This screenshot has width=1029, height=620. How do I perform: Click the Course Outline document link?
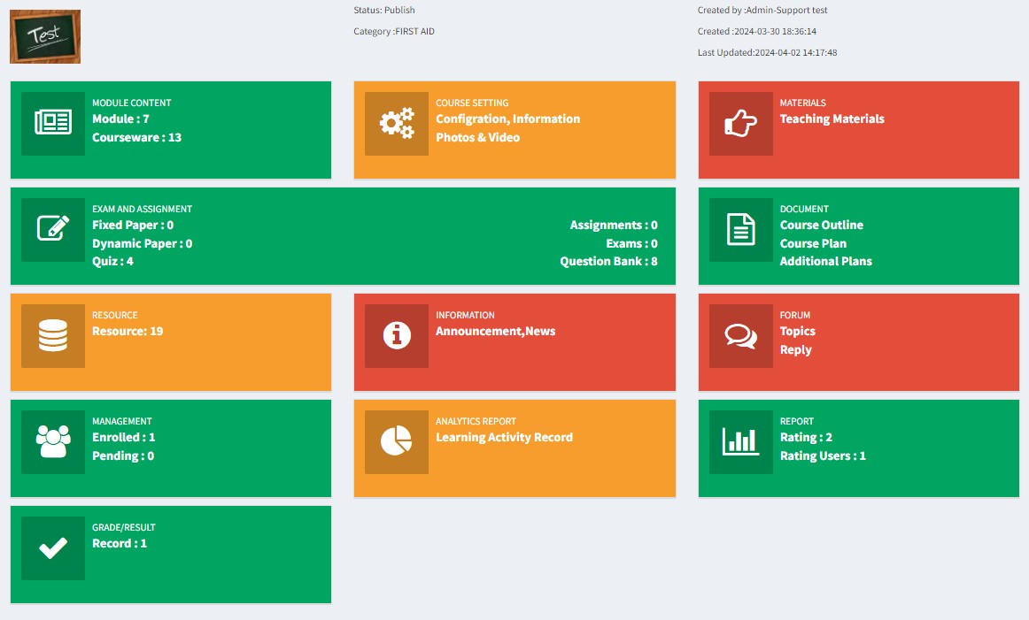[x=821, y=226]
